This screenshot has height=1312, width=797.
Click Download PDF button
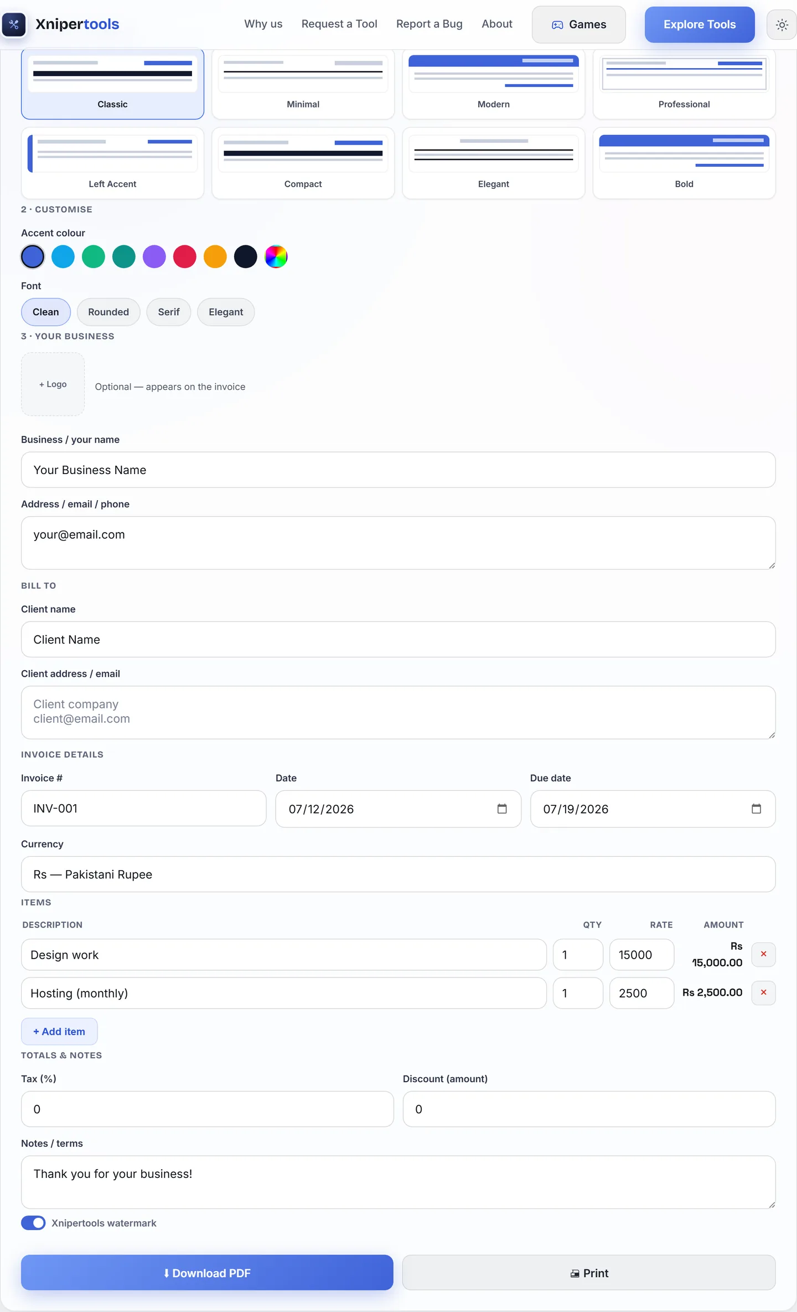pyautogui.click(x=207, y=1273)
